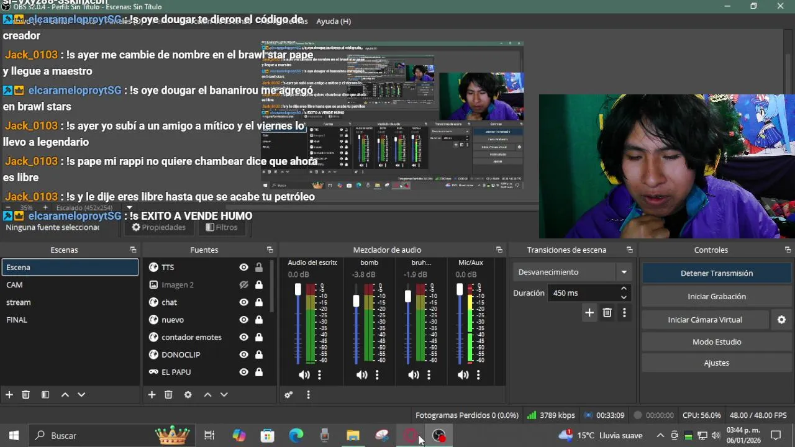
Task: Mute the Audio del escritorio channel
Action: (304, 375)
